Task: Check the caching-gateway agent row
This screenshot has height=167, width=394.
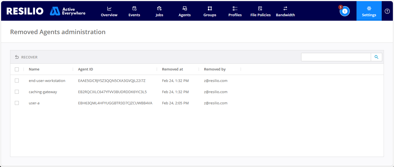Action: (x=17, y=92)
